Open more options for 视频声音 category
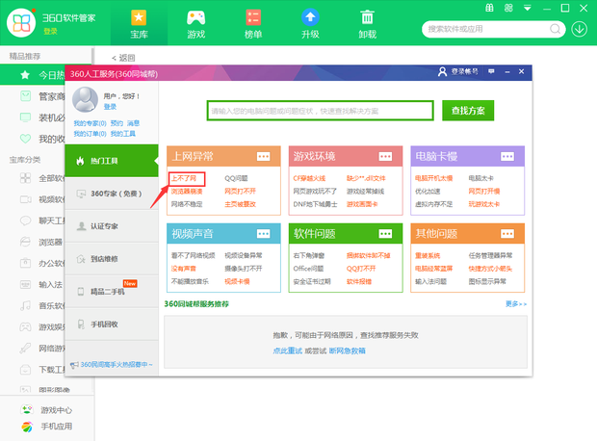This screenshot has width=597, height=441. click(264, 234)
